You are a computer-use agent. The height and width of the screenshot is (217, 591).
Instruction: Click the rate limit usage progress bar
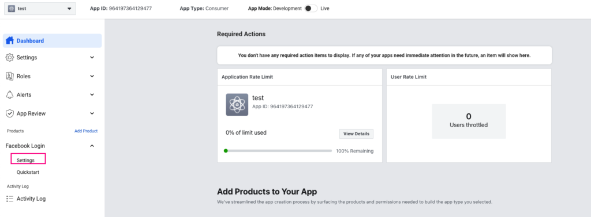click(278, 151)
